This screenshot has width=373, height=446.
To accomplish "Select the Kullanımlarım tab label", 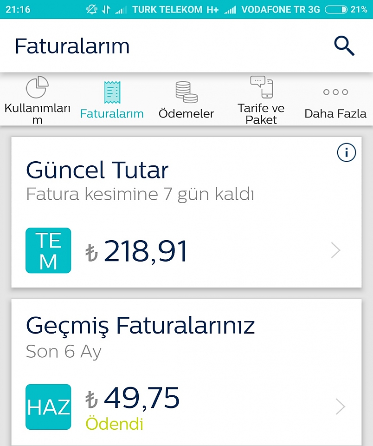I will click(37, 114).
